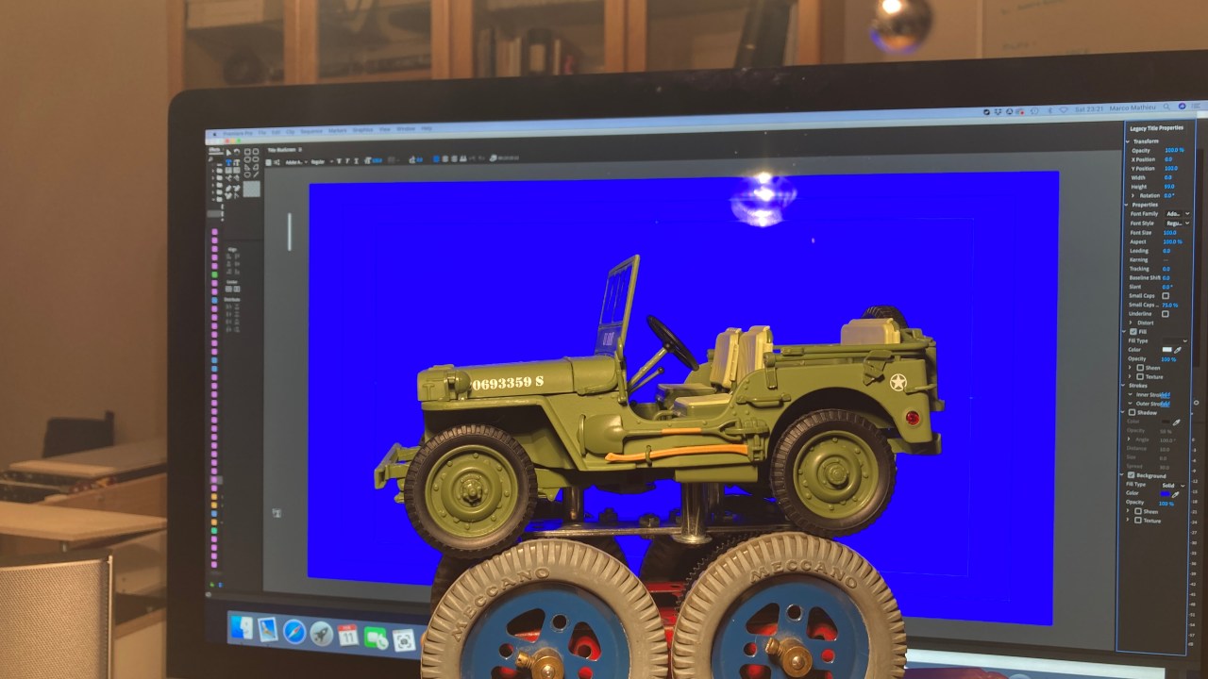Click Add next to Inner Strokes

coord(1166,394)
